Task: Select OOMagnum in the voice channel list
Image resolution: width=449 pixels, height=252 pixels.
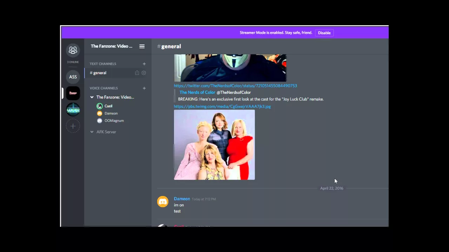Action: coord(114,121)
